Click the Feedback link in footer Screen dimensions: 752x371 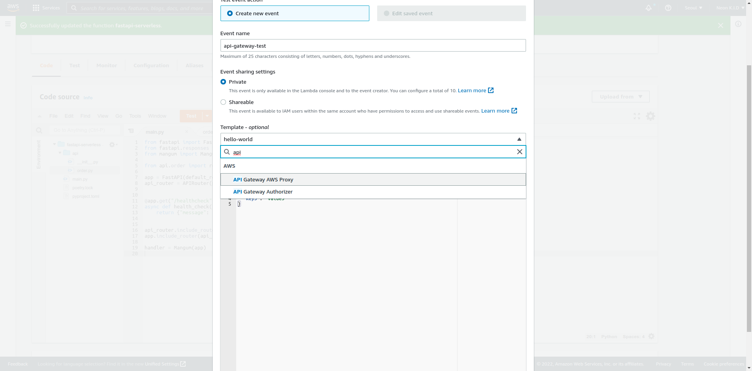18,364
